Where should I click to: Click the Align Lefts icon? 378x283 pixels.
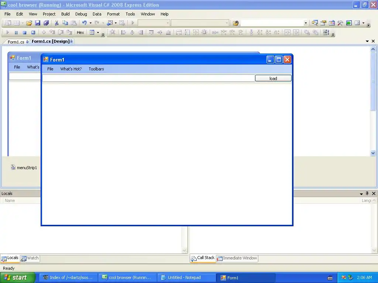click(123, 32)
